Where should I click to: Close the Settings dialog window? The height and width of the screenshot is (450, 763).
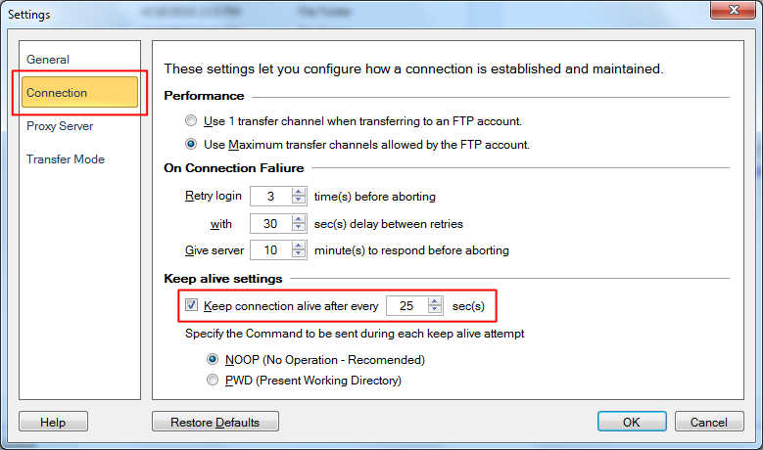click(734, 10)
